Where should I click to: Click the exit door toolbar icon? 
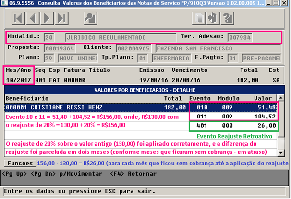point(213,18)
